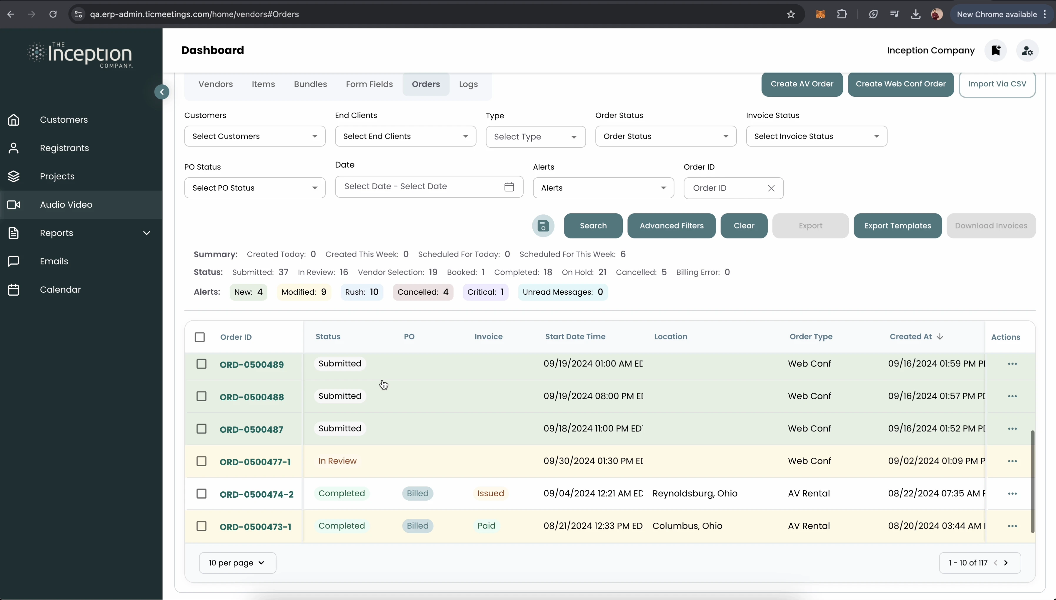This screenshot has width=1056, height=600.
Task: Open Chrome downloads icon
Action: [915, 14]
